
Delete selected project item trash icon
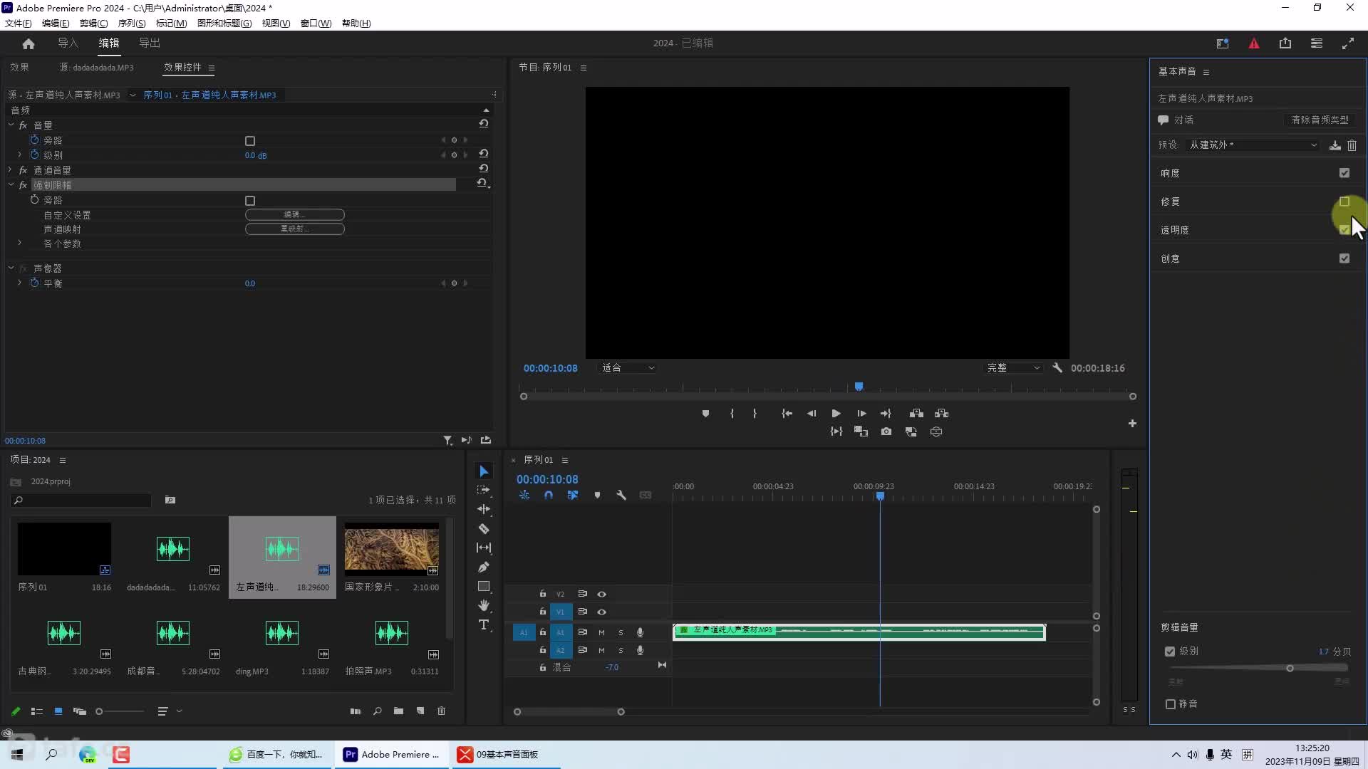(x=441, y=711)
